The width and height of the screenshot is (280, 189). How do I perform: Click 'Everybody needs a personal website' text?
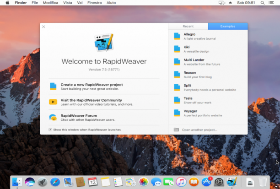click(210, 90)
